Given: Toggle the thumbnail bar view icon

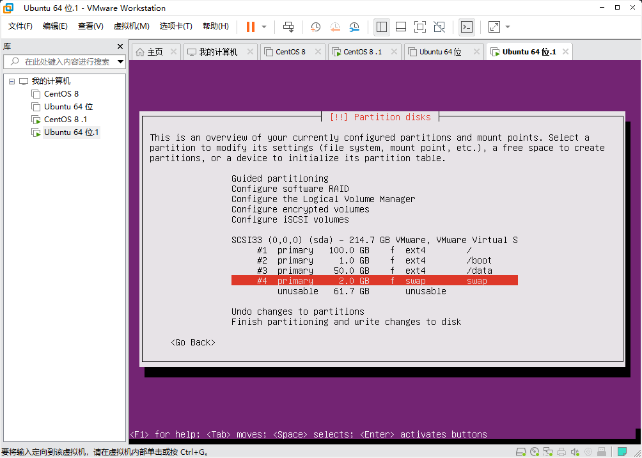Looking at the screenshot, I should coord(401,27).
